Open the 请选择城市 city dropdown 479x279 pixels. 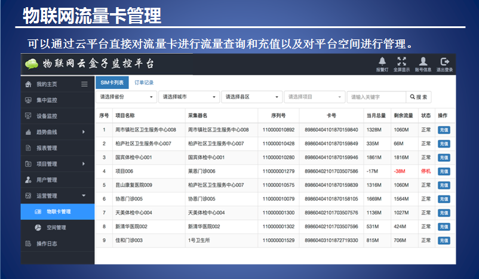coord(189,97)
